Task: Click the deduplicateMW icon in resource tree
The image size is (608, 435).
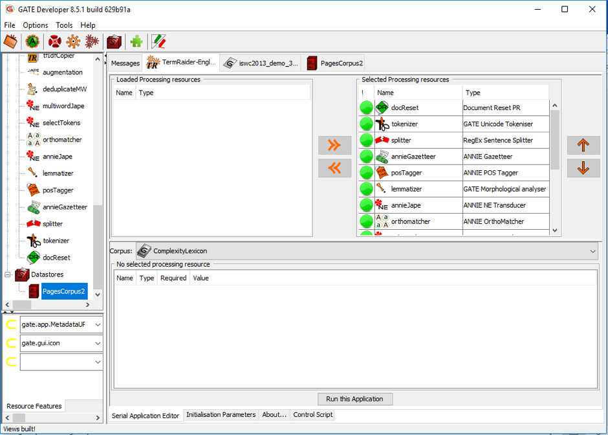Action: 32,89
